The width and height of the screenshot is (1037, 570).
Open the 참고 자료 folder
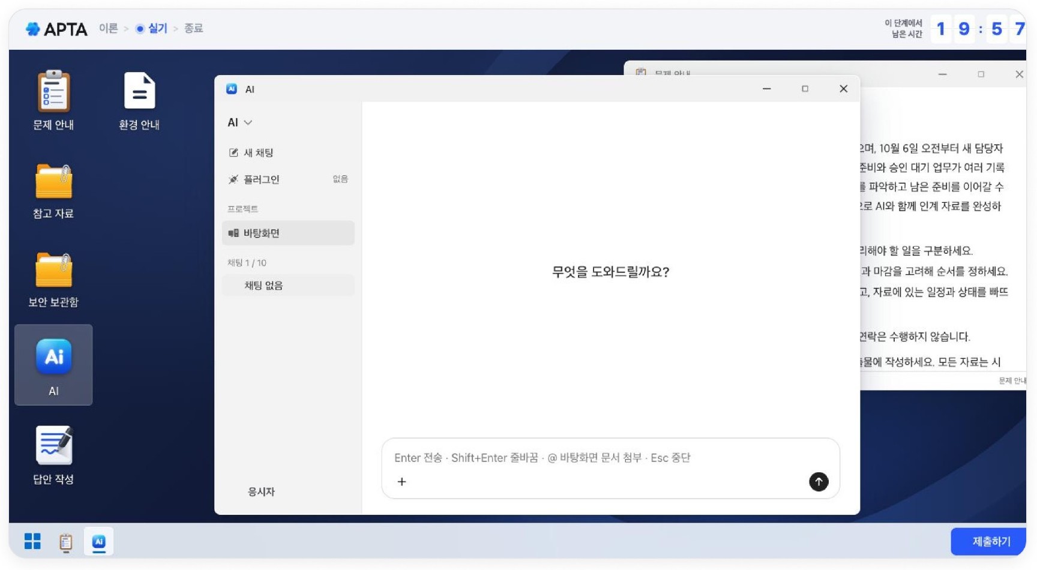(x=53, y=191)
